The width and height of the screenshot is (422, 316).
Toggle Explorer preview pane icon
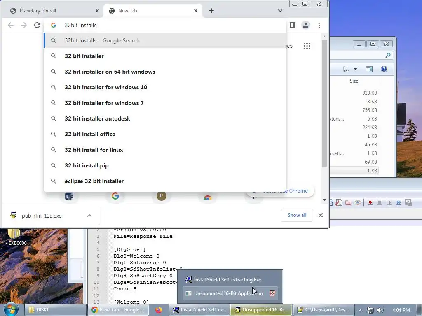(x=369, y=69)
